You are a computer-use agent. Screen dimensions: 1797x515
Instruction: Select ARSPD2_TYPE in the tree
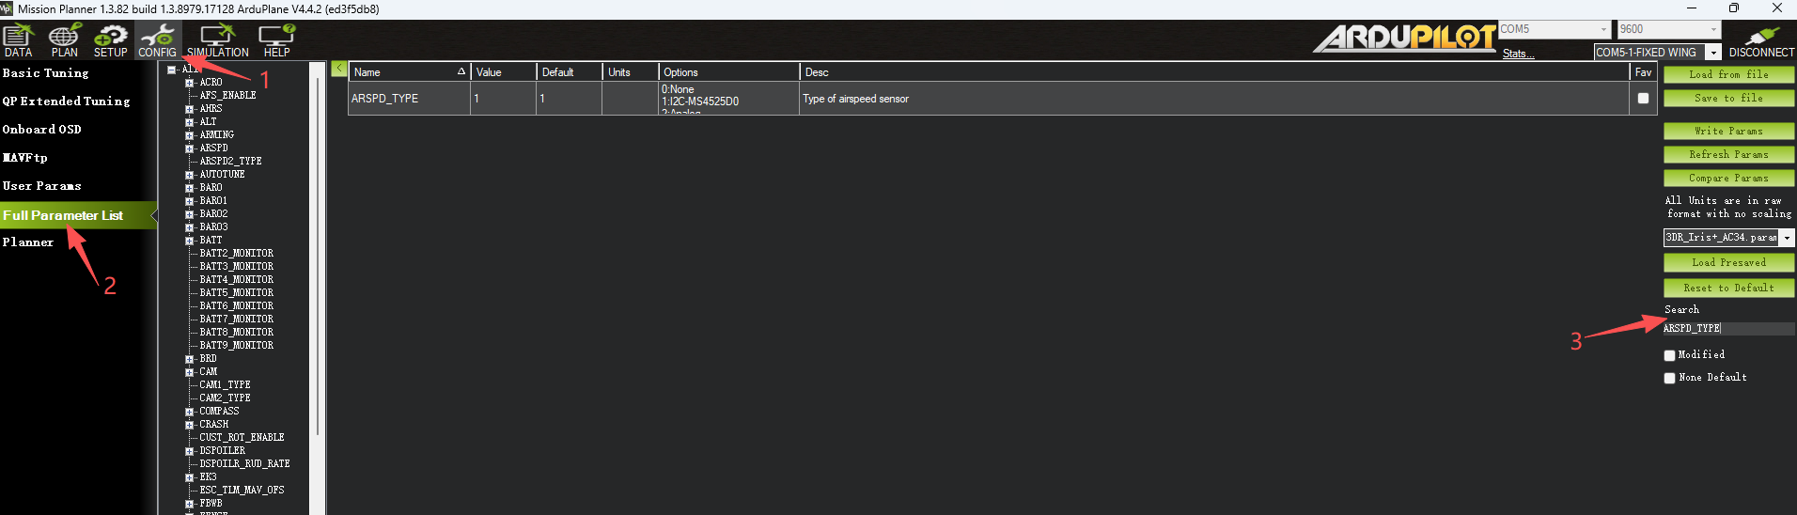(230, 162)
